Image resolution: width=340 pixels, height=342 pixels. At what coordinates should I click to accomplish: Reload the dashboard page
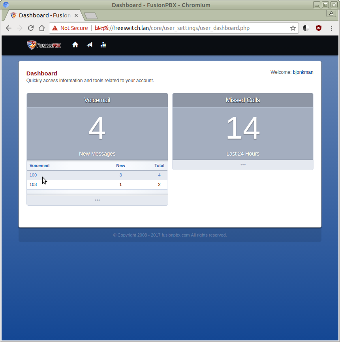coord(31,28)
